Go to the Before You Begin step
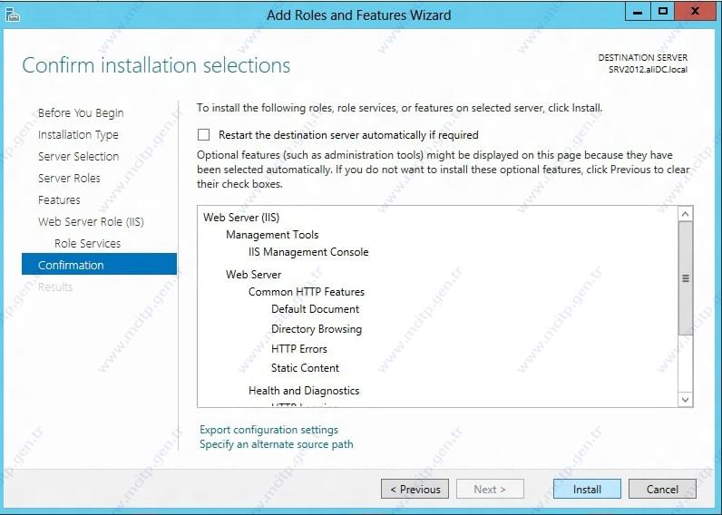Image resolution: width=722 pixels, height=515 pixels. click(x=81, y=112)
